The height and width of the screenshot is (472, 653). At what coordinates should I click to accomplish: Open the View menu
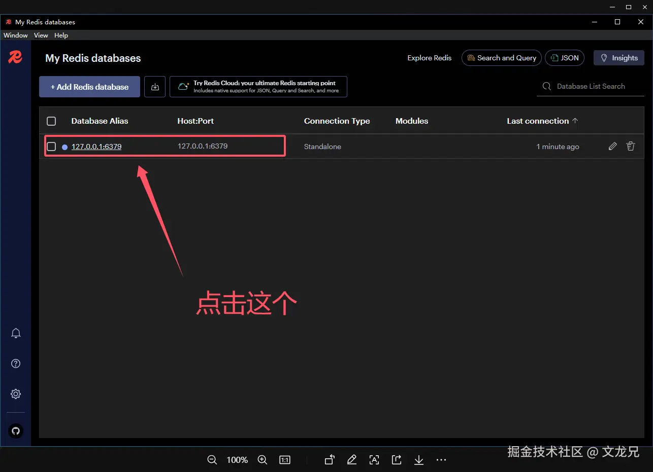point(41,35)
